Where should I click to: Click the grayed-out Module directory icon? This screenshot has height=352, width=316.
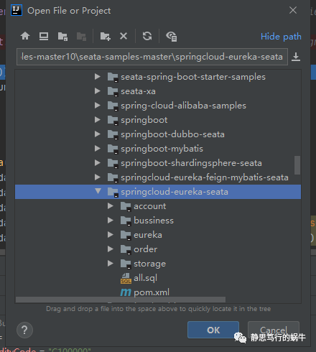(81, 37)
